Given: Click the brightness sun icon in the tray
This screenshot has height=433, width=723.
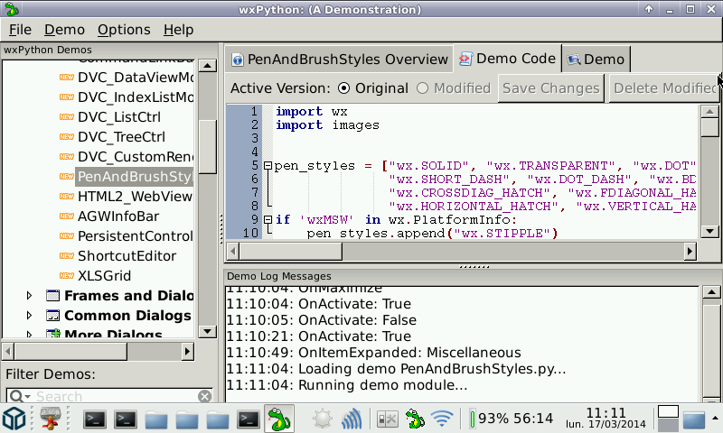Looking at the screenshot, I should [322, 419].
